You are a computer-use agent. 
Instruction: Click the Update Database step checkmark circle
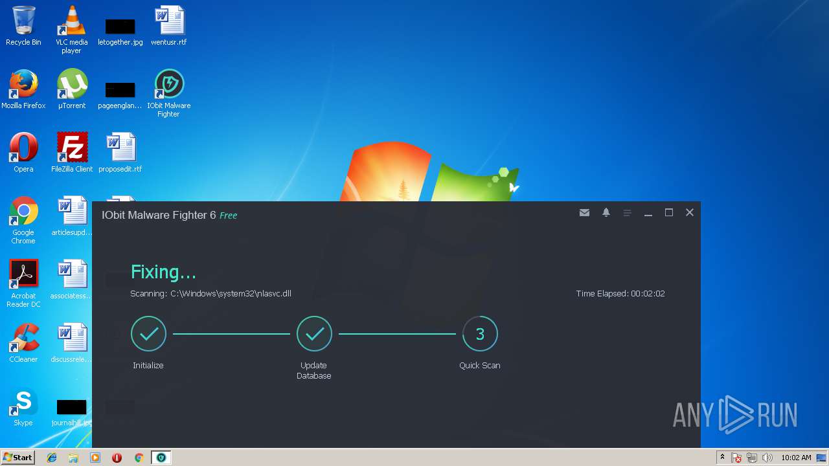[314, 334]
